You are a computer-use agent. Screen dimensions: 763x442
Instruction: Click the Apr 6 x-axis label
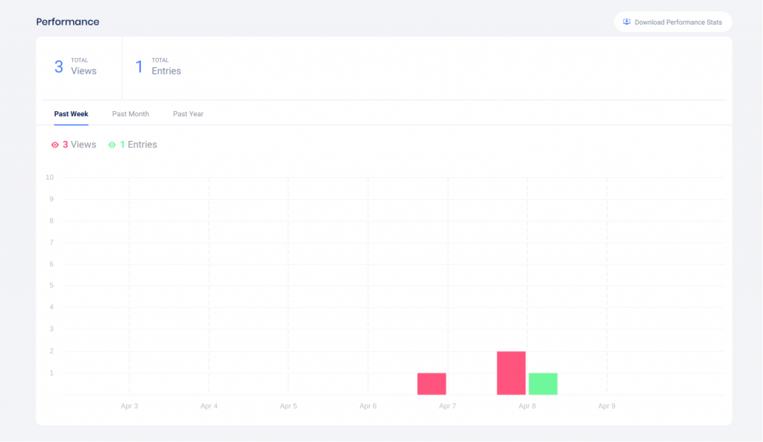pyautogui.click(x=368, y=406)
